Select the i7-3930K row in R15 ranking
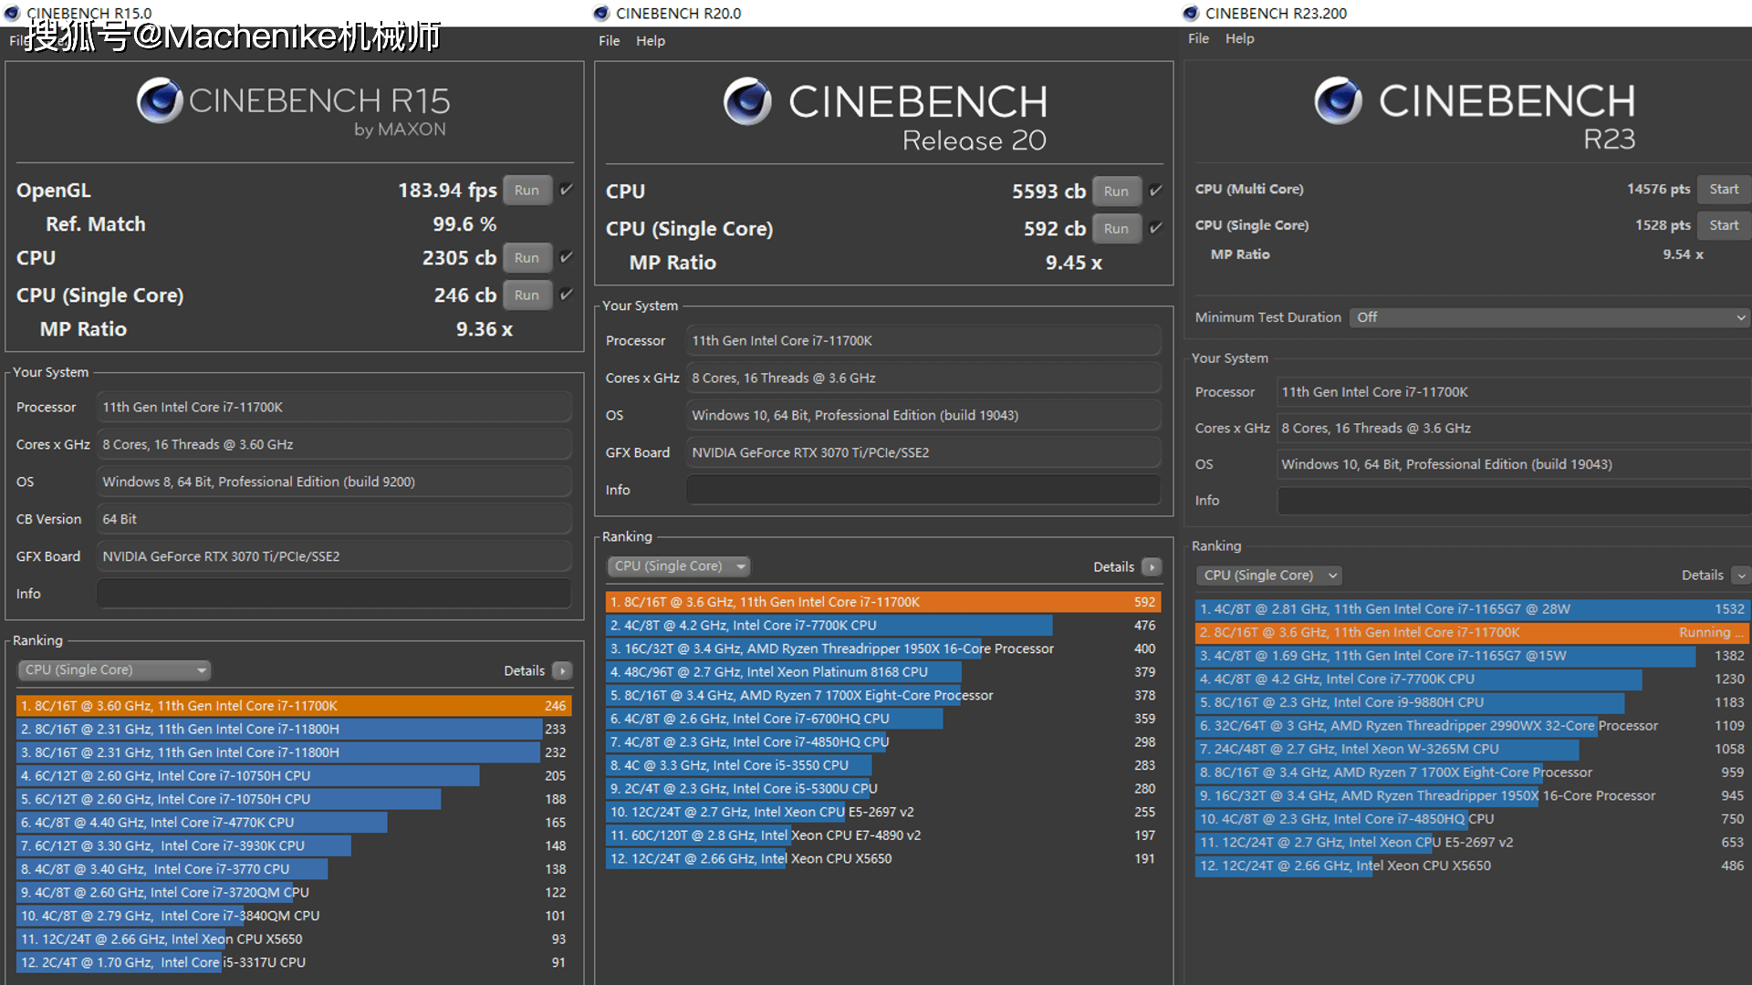1752x985 pixels. (x=294, y=845)
